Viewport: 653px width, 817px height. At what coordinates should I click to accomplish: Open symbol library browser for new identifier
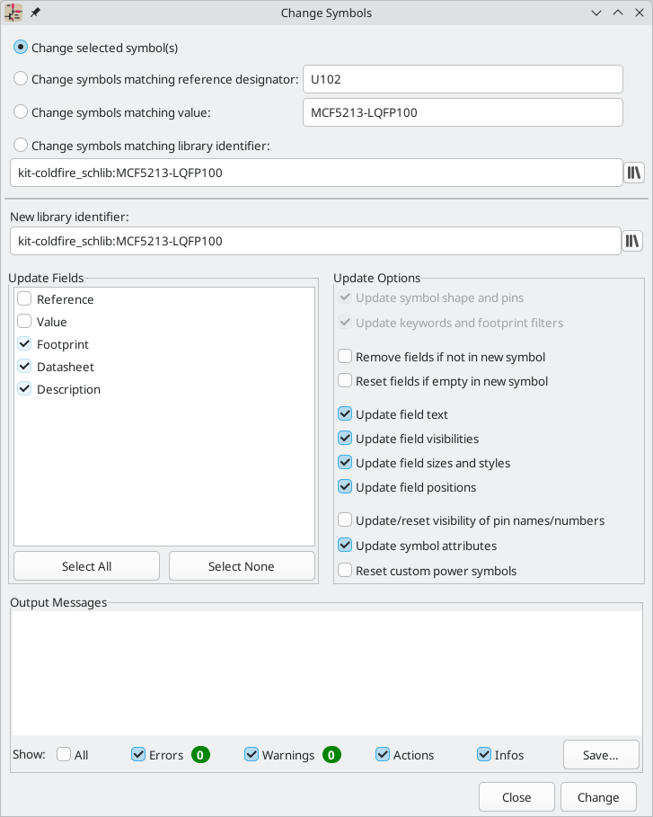click(632, 241)
